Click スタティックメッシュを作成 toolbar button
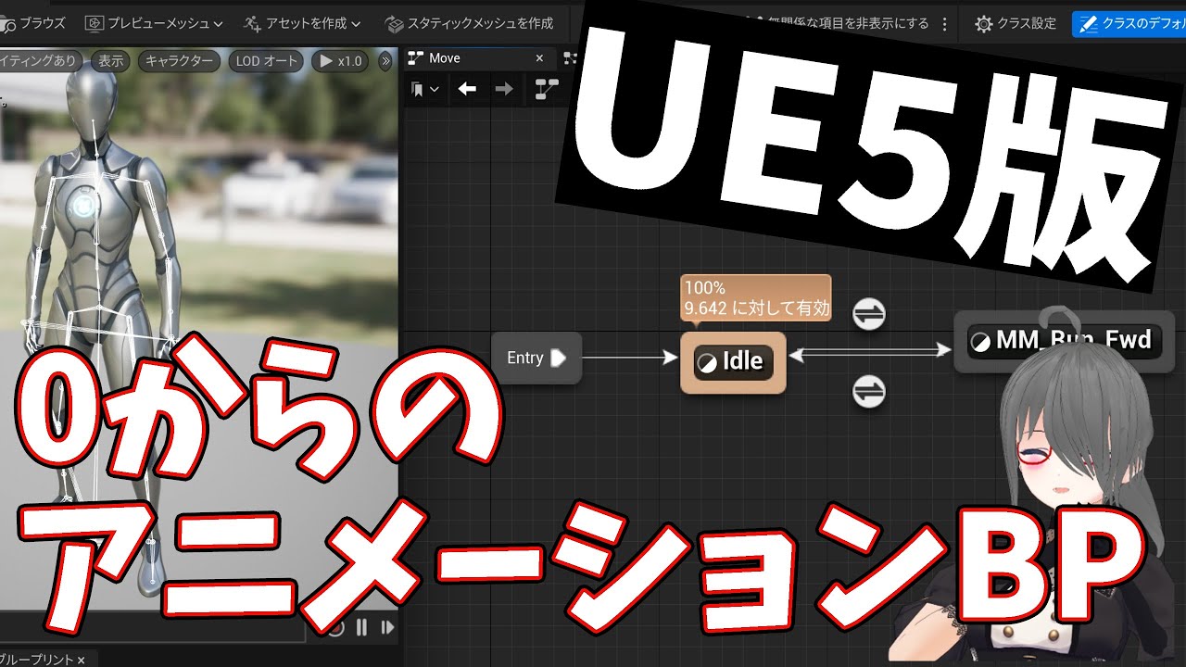The image size is (1186, 667). point(469,23)
